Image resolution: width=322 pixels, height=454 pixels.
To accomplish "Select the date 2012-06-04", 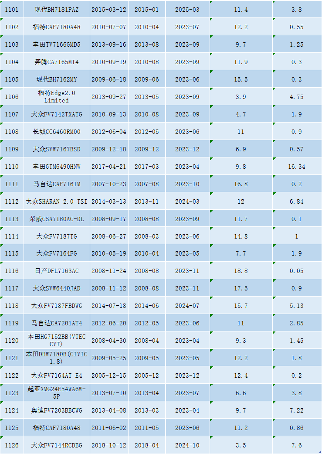I will click(x=109, y=131).
